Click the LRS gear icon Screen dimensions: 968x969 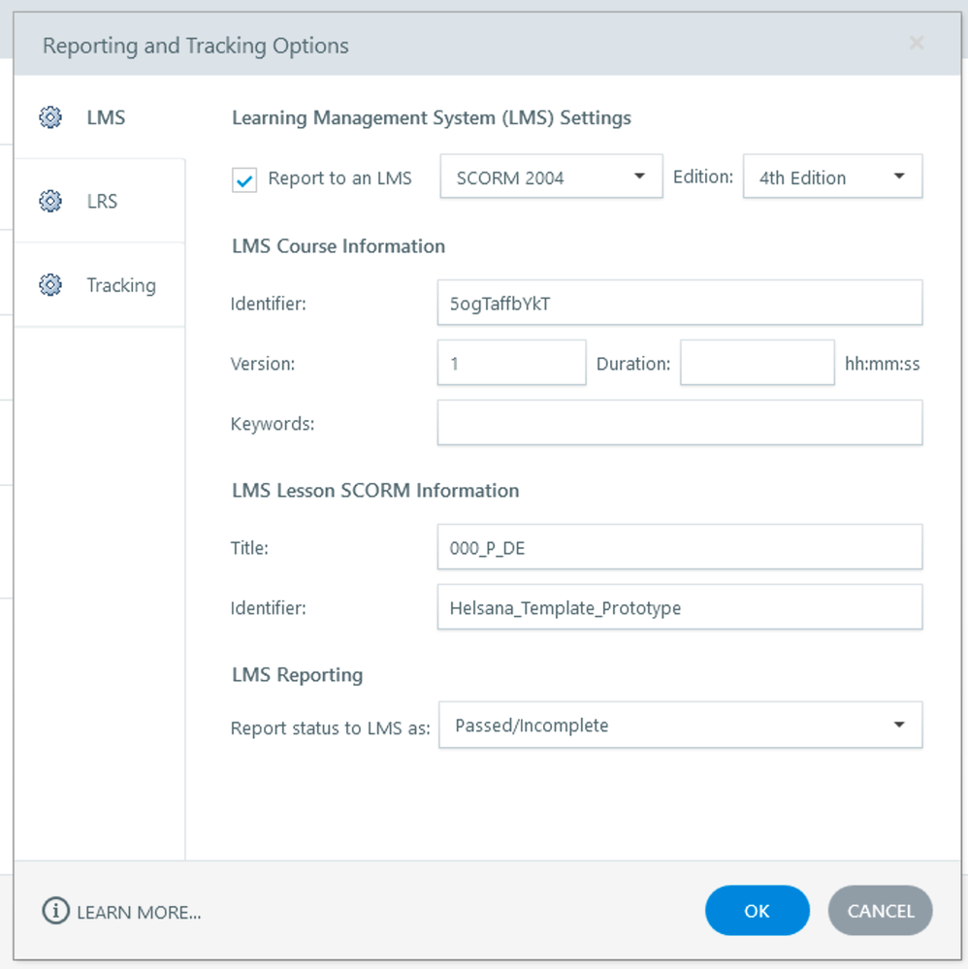click(x=50, y=201)
